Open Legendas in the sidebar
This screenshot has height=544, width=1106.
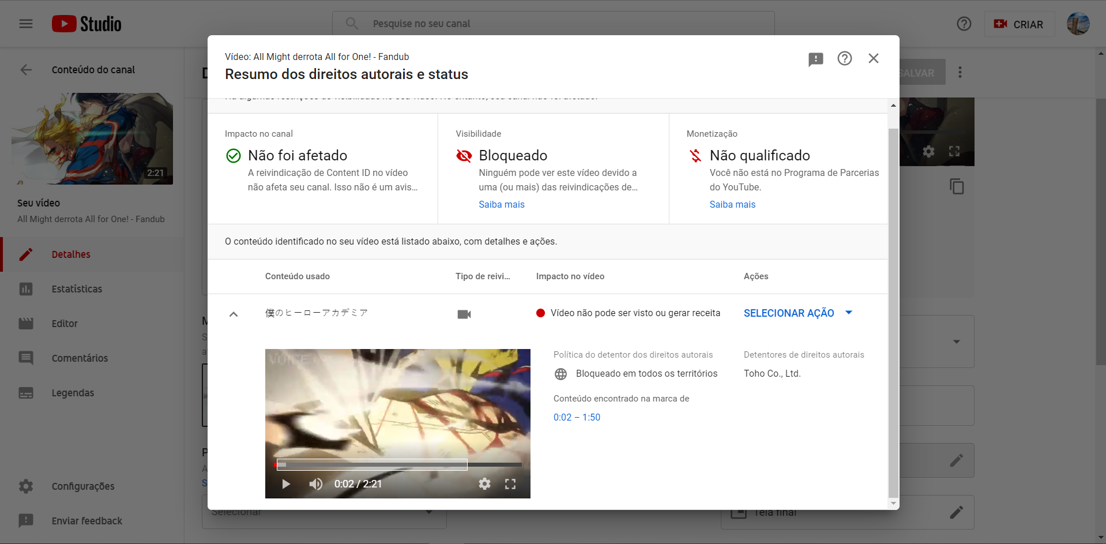point(92,393)
